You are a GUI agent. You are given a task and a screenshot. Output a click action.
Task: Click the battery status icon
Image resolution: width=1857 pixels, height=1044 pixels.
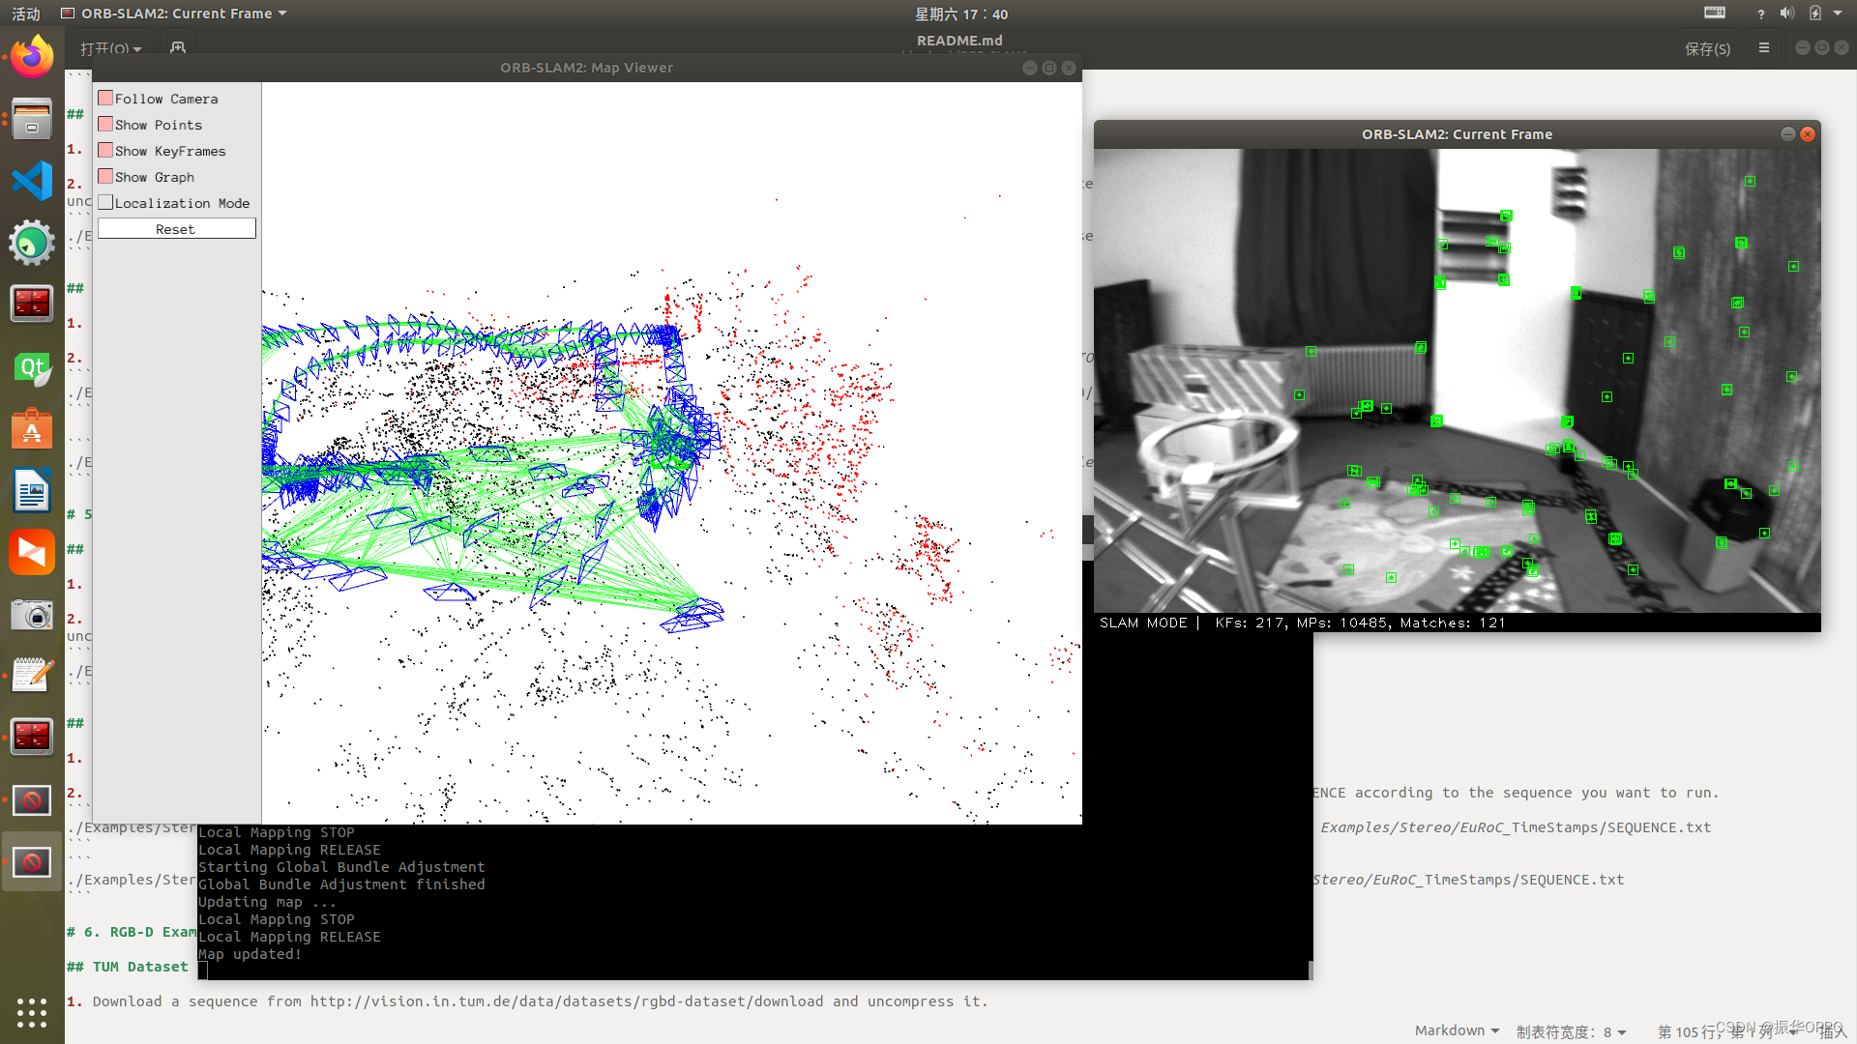tap(1815, 14)
